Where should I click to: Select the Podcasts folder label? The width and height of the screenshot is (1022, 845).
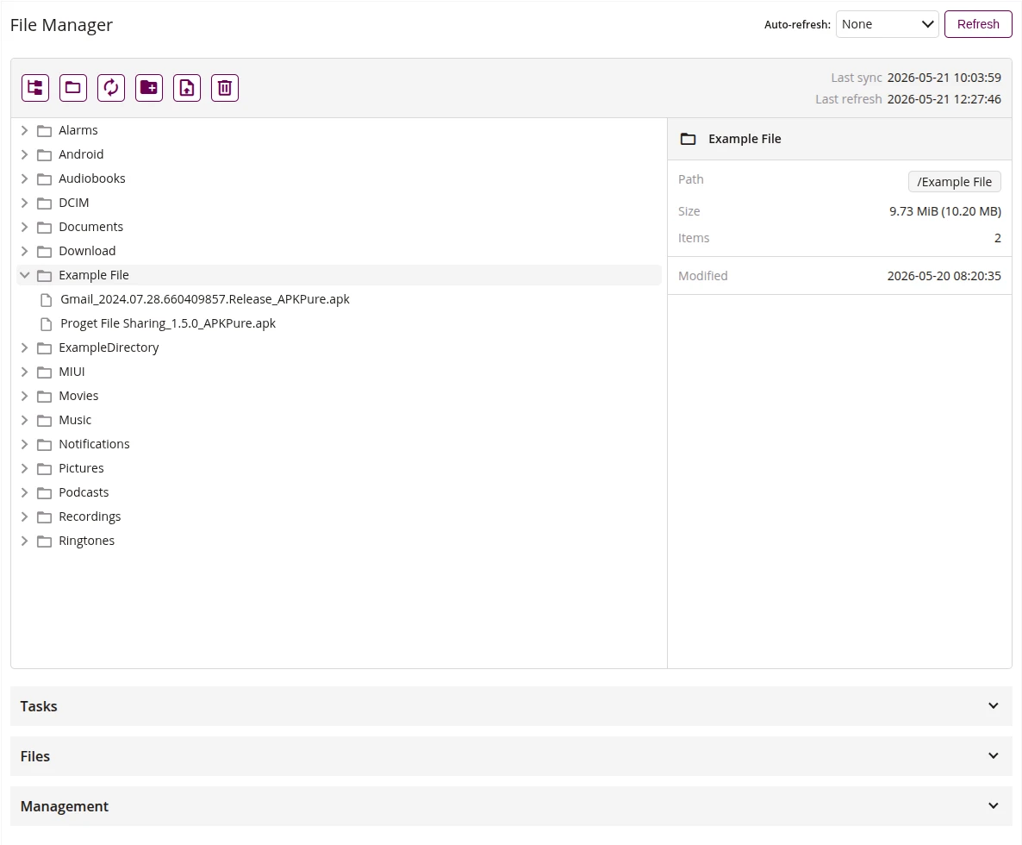pos(84,492)
